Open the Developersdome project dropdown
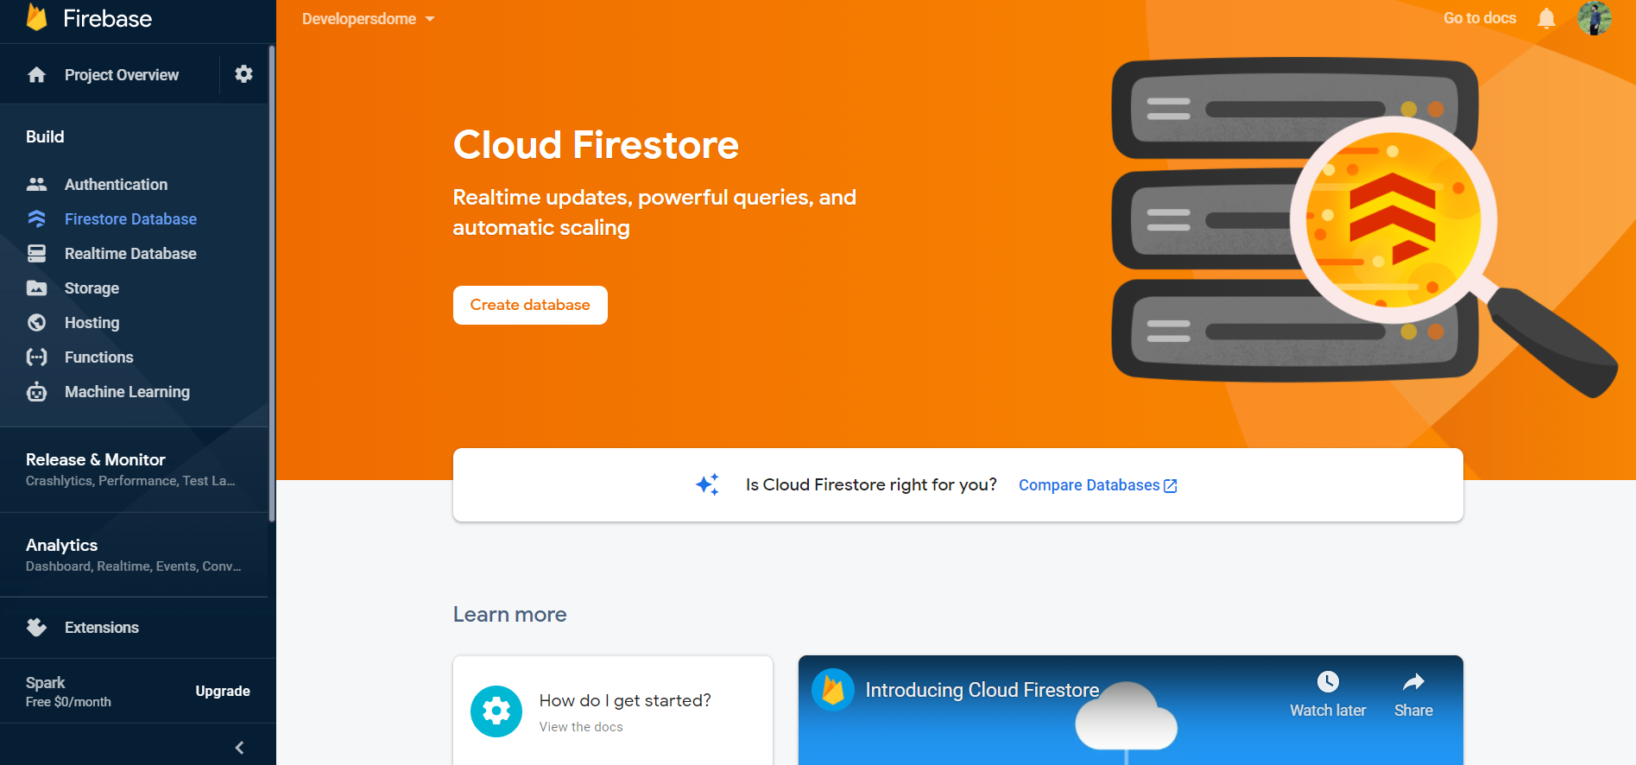 click(x=369, y=19)
